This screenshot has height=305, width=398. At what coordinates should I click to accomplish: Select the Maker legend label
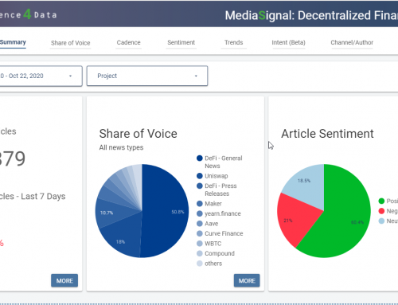pyautogui.click(x=213, y=204)
